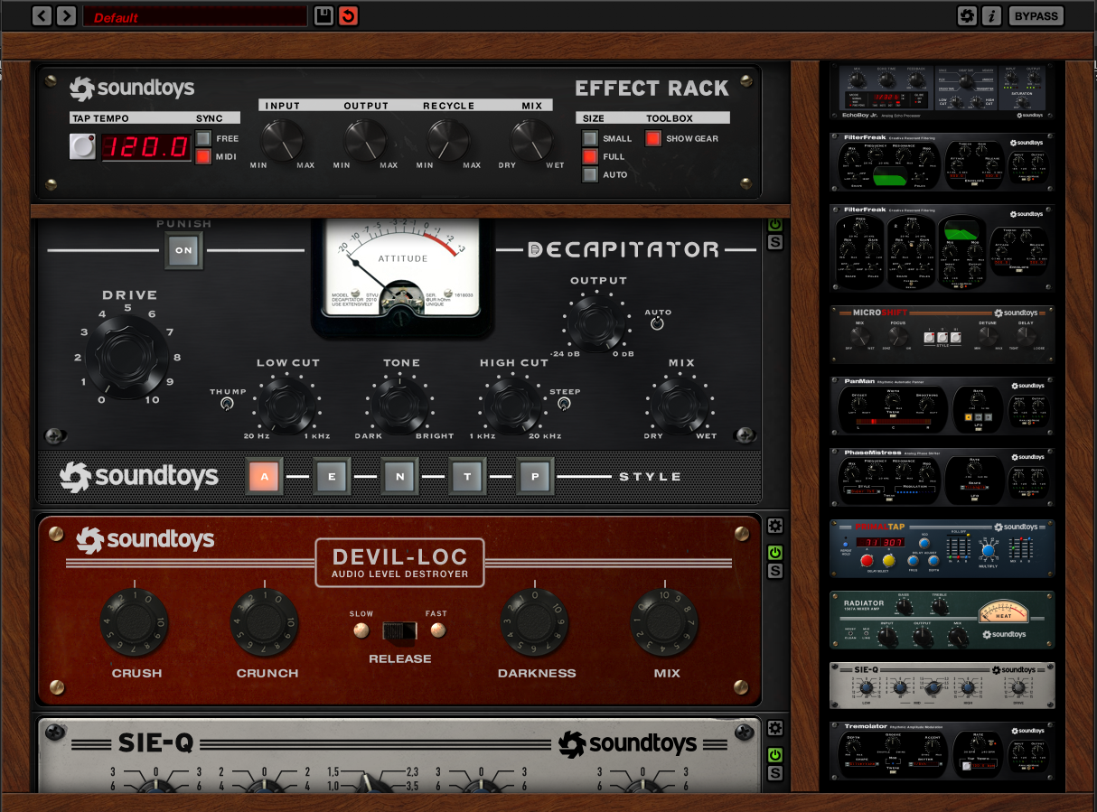Select style E on Decapitator
Screen dimensions: 1097x812
(x=332, y=476)
